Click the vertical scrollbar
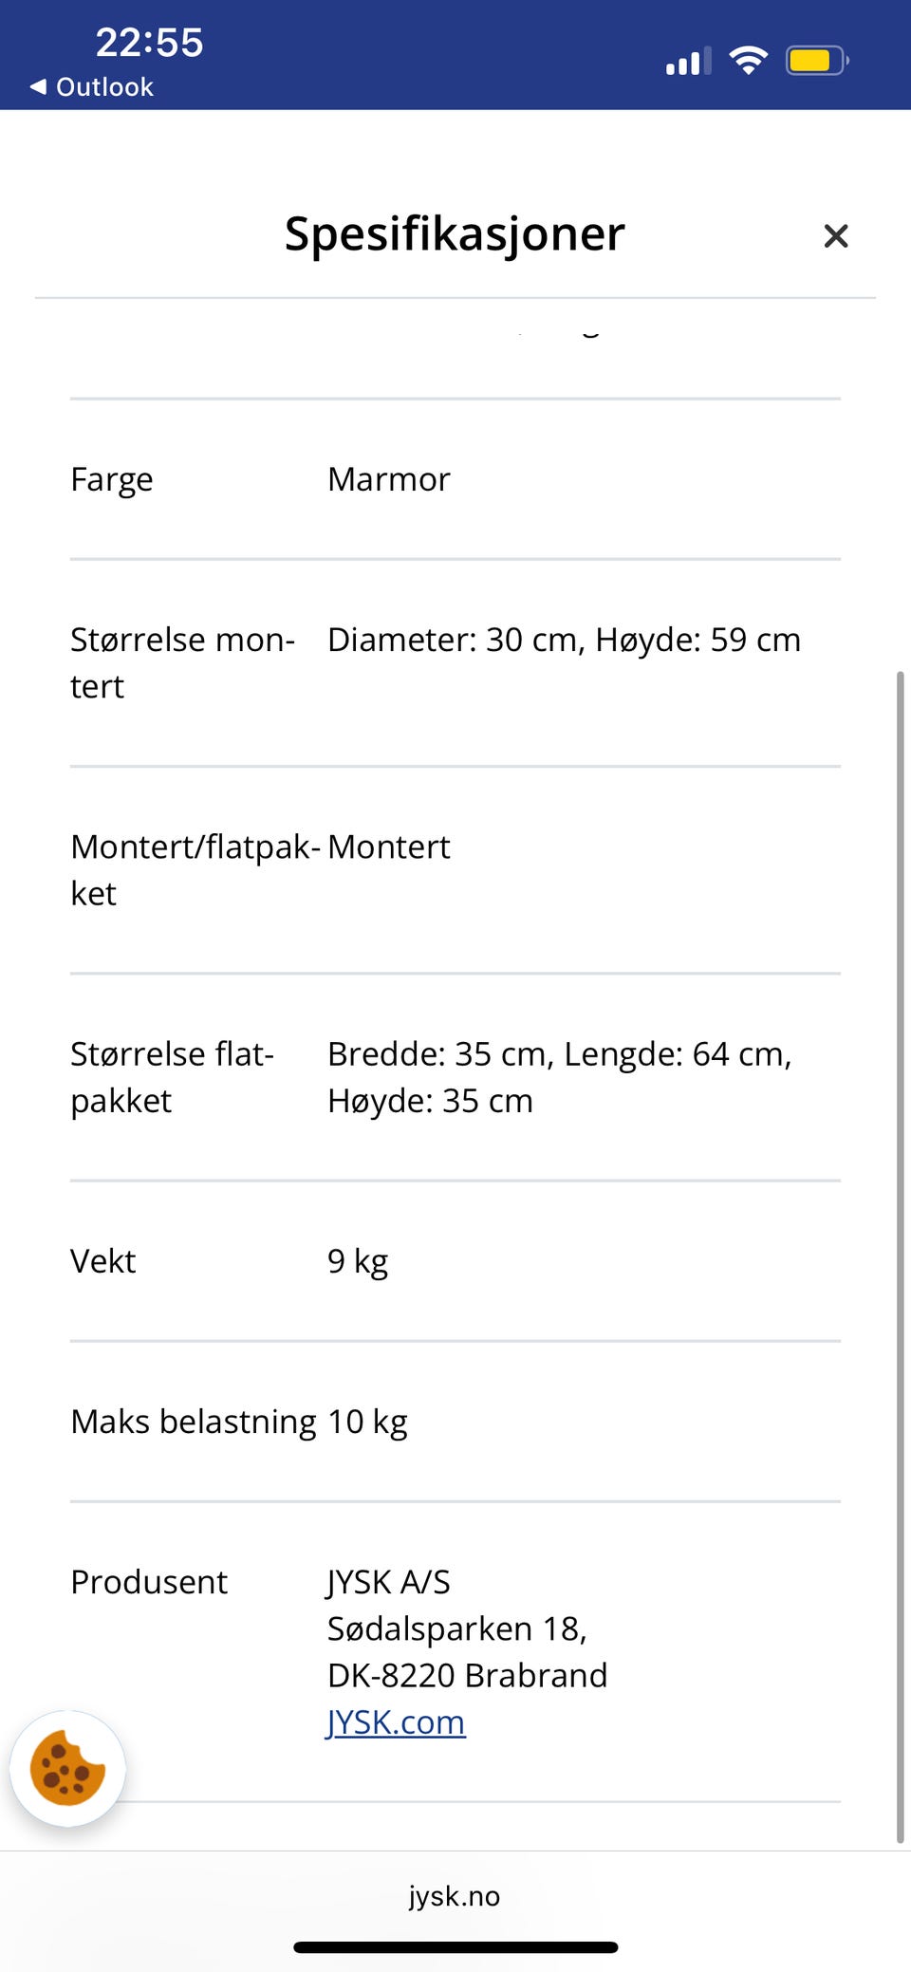 coord(900,1253)
